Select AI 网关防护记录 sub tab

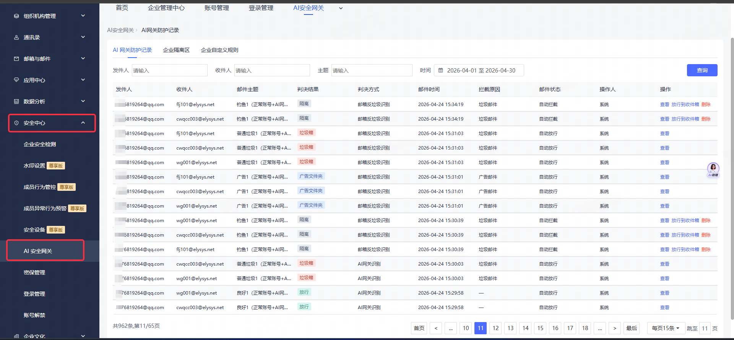(132, 50)
